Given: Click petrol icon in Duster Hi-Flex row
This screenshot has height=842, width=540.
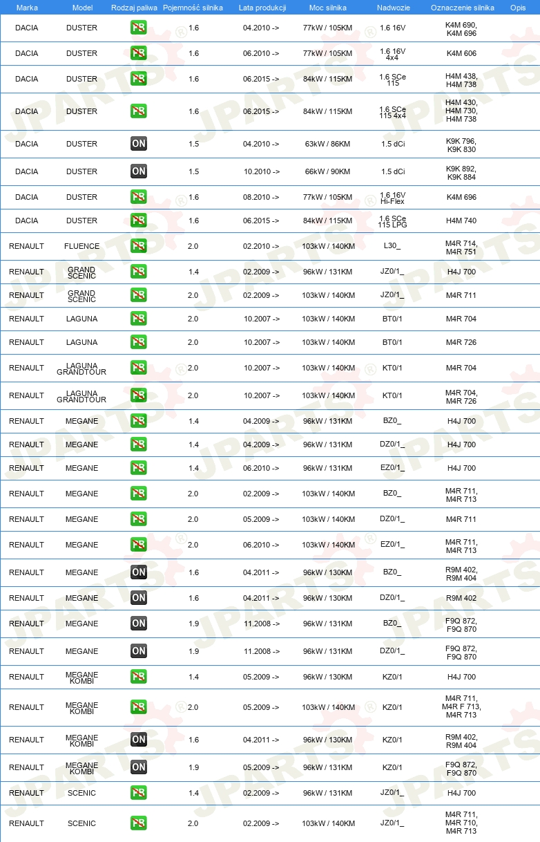Looking at the screenshot, I should click(139, 197).
